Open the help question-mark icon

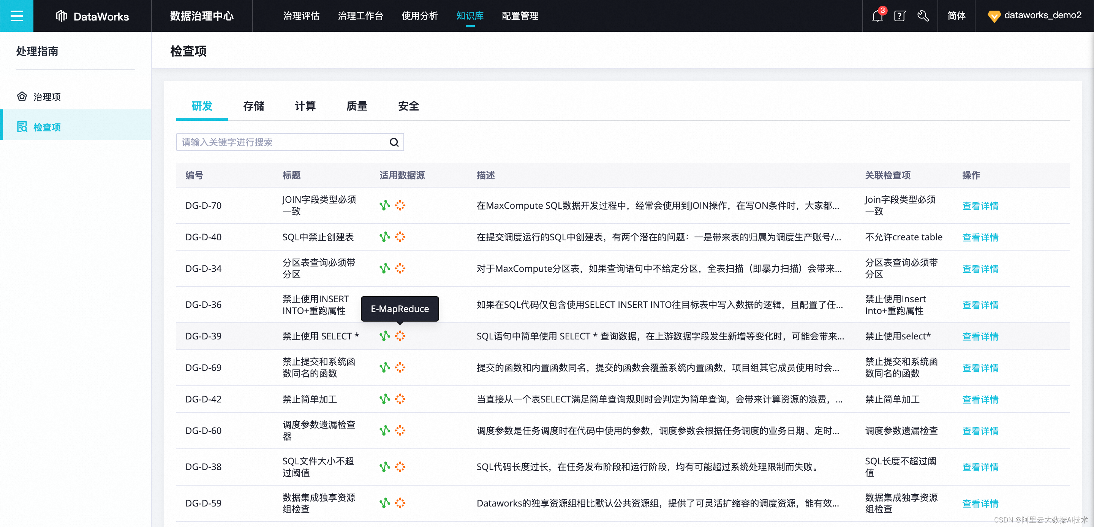click(900, 16)
